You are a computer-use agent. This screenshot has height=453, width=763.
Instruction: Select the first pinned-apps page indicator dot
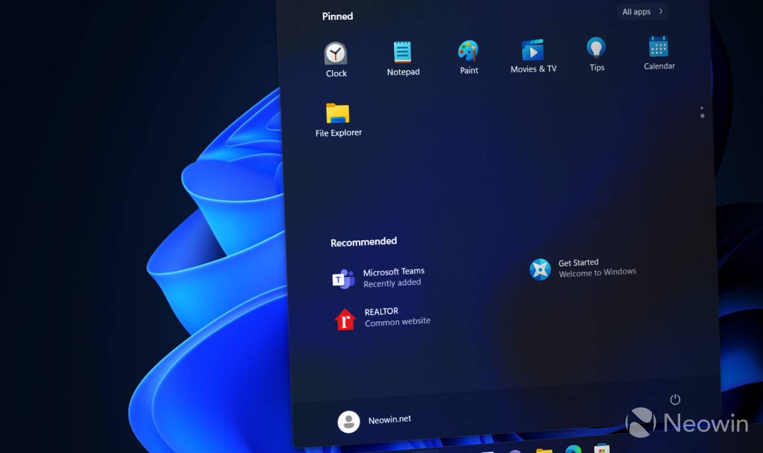tap(702, 108)
